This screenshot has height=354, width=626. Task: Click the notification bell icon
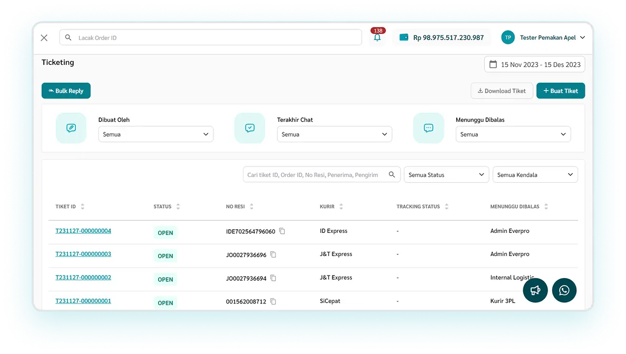[377, 38]
